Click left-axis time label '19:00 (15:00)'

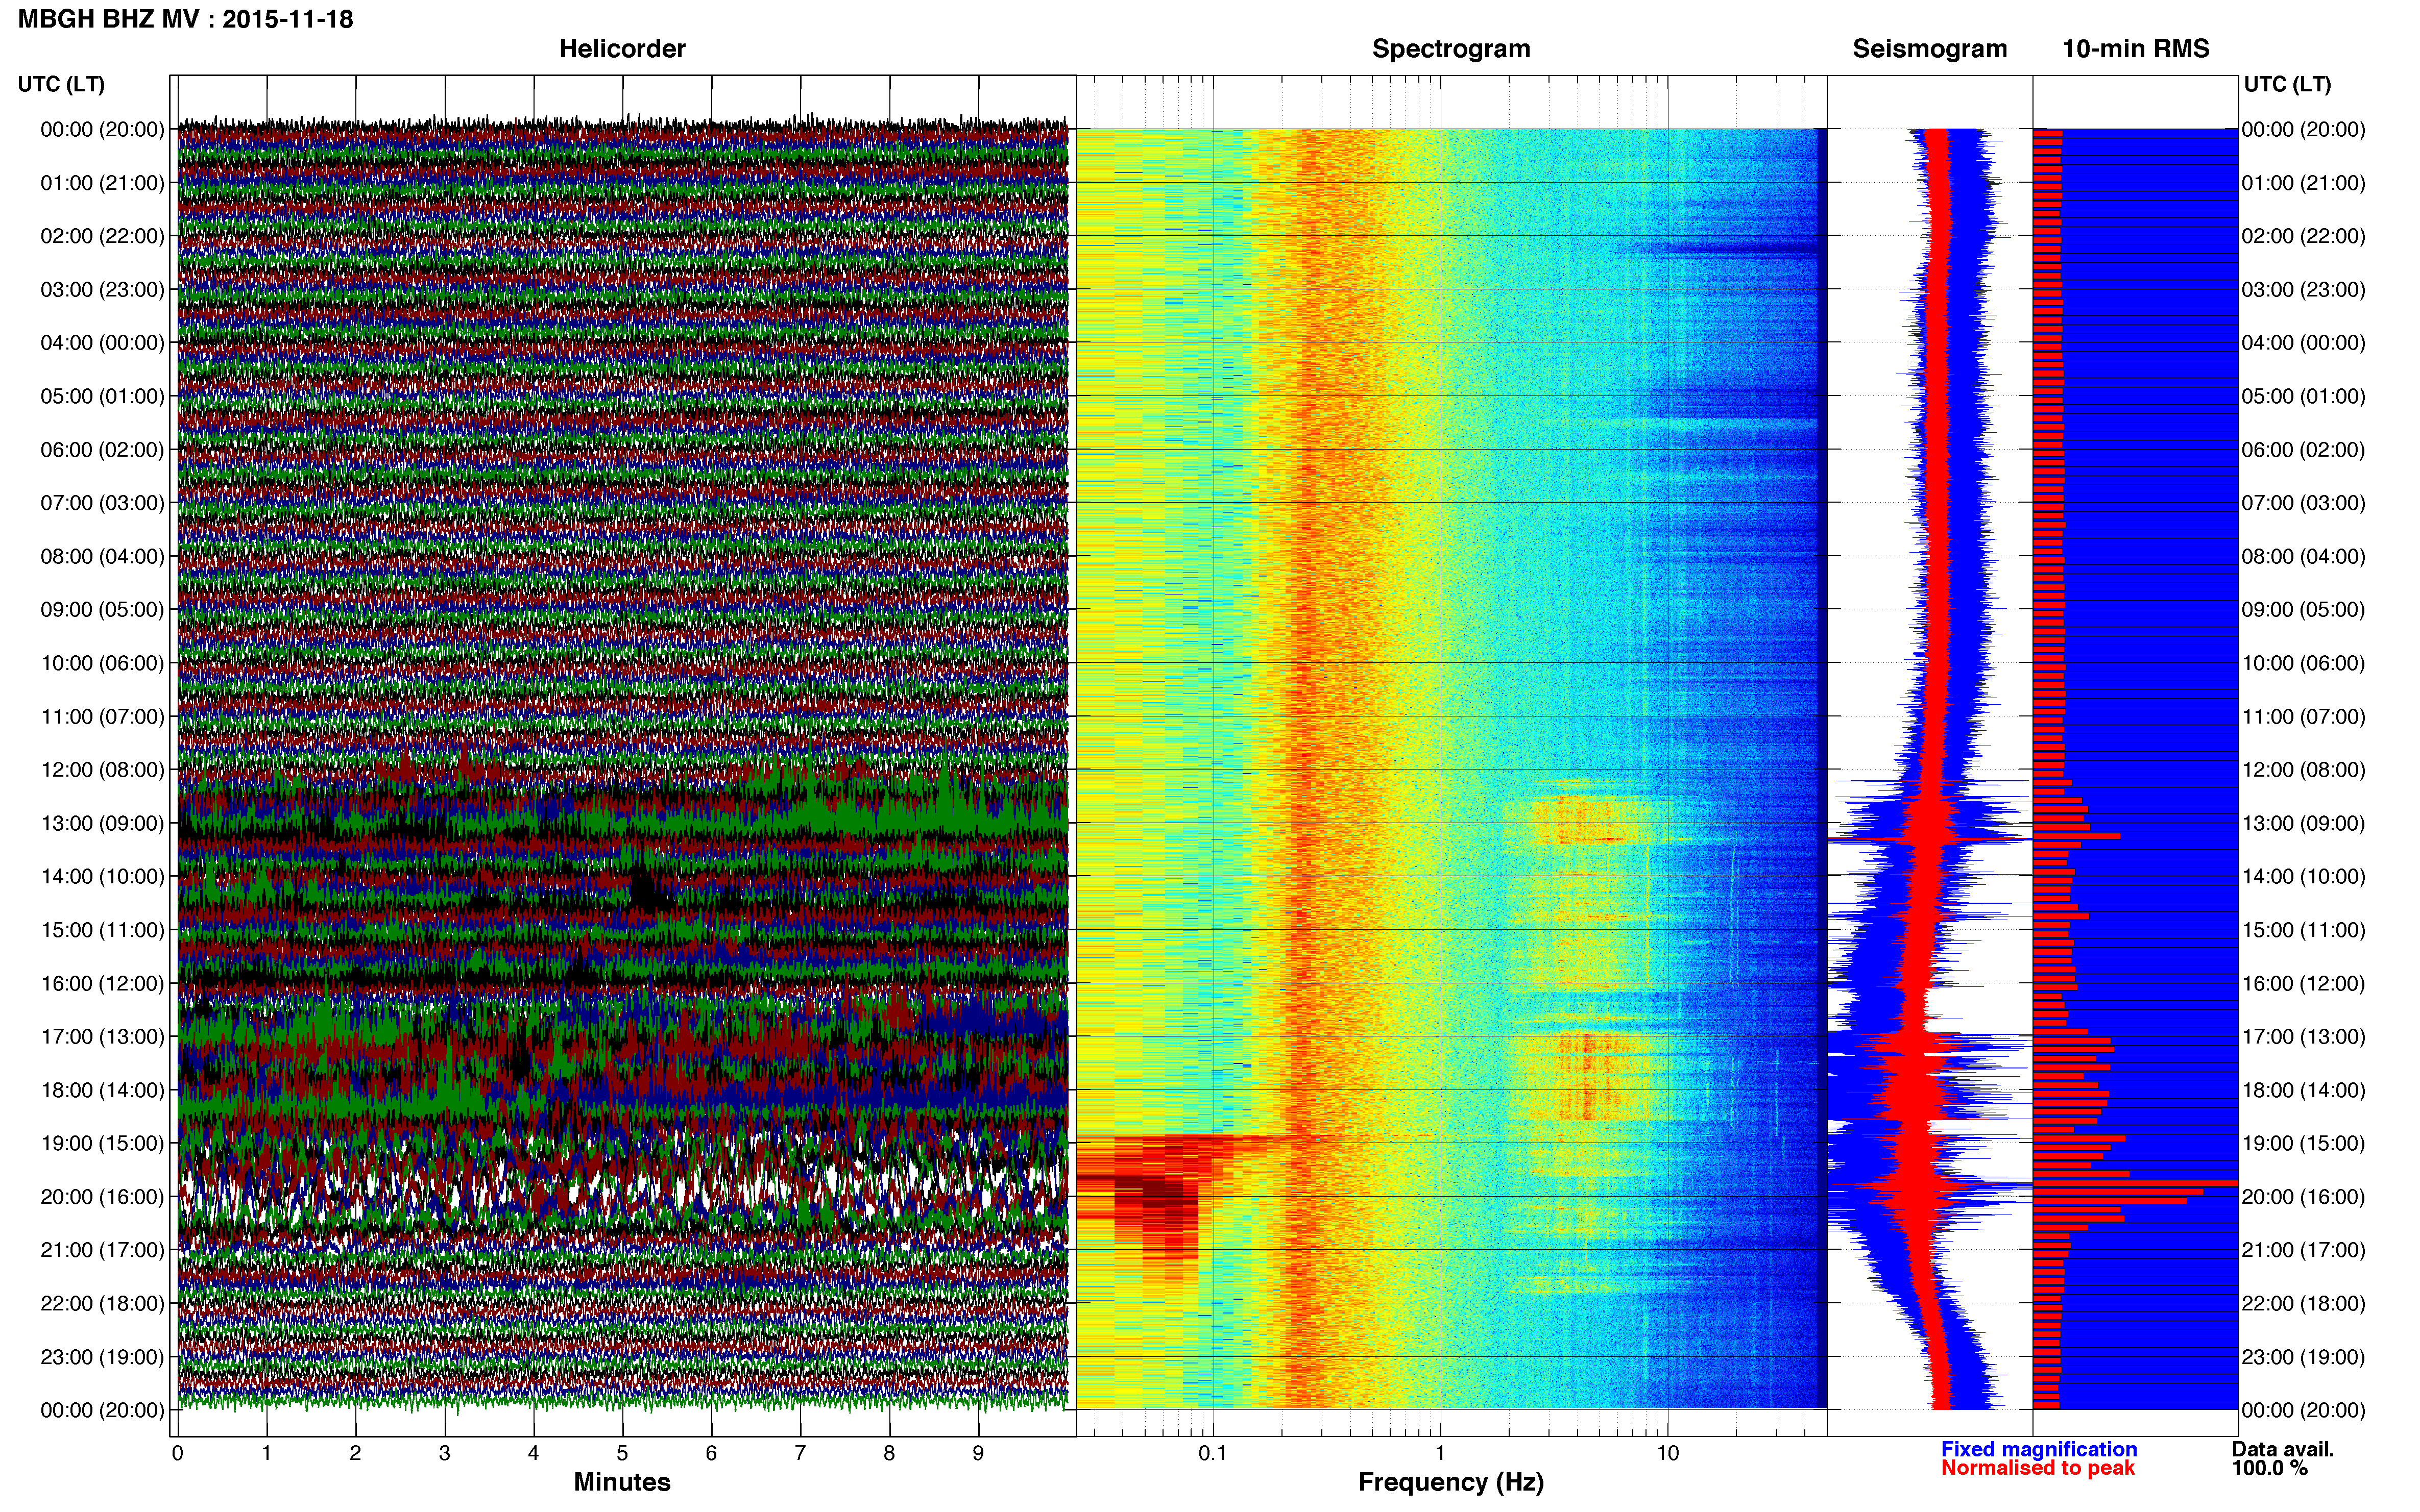coord(102,1143)
